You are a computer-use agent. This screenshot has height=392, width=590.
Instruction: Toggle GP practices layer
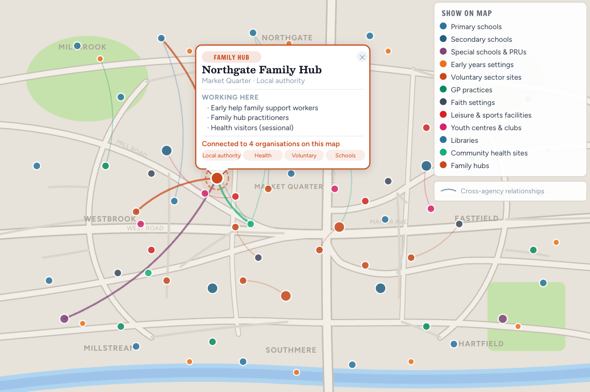coord(466,90)
